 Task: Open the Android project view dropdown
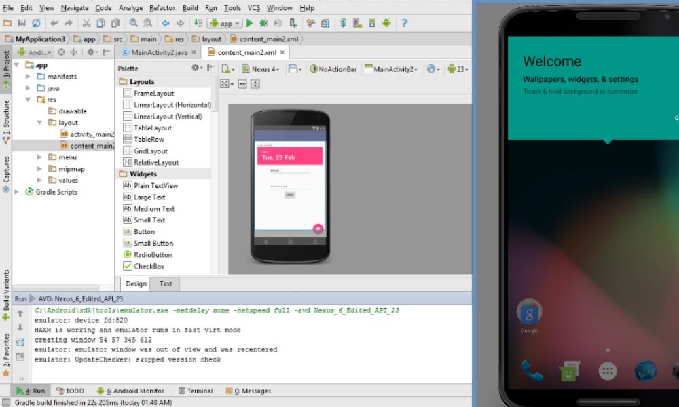pos(35,52)
